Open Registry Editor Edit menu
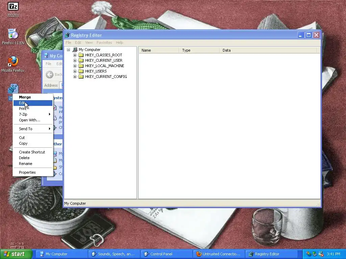Screen dimensions: 346x259 pos(78,42)
